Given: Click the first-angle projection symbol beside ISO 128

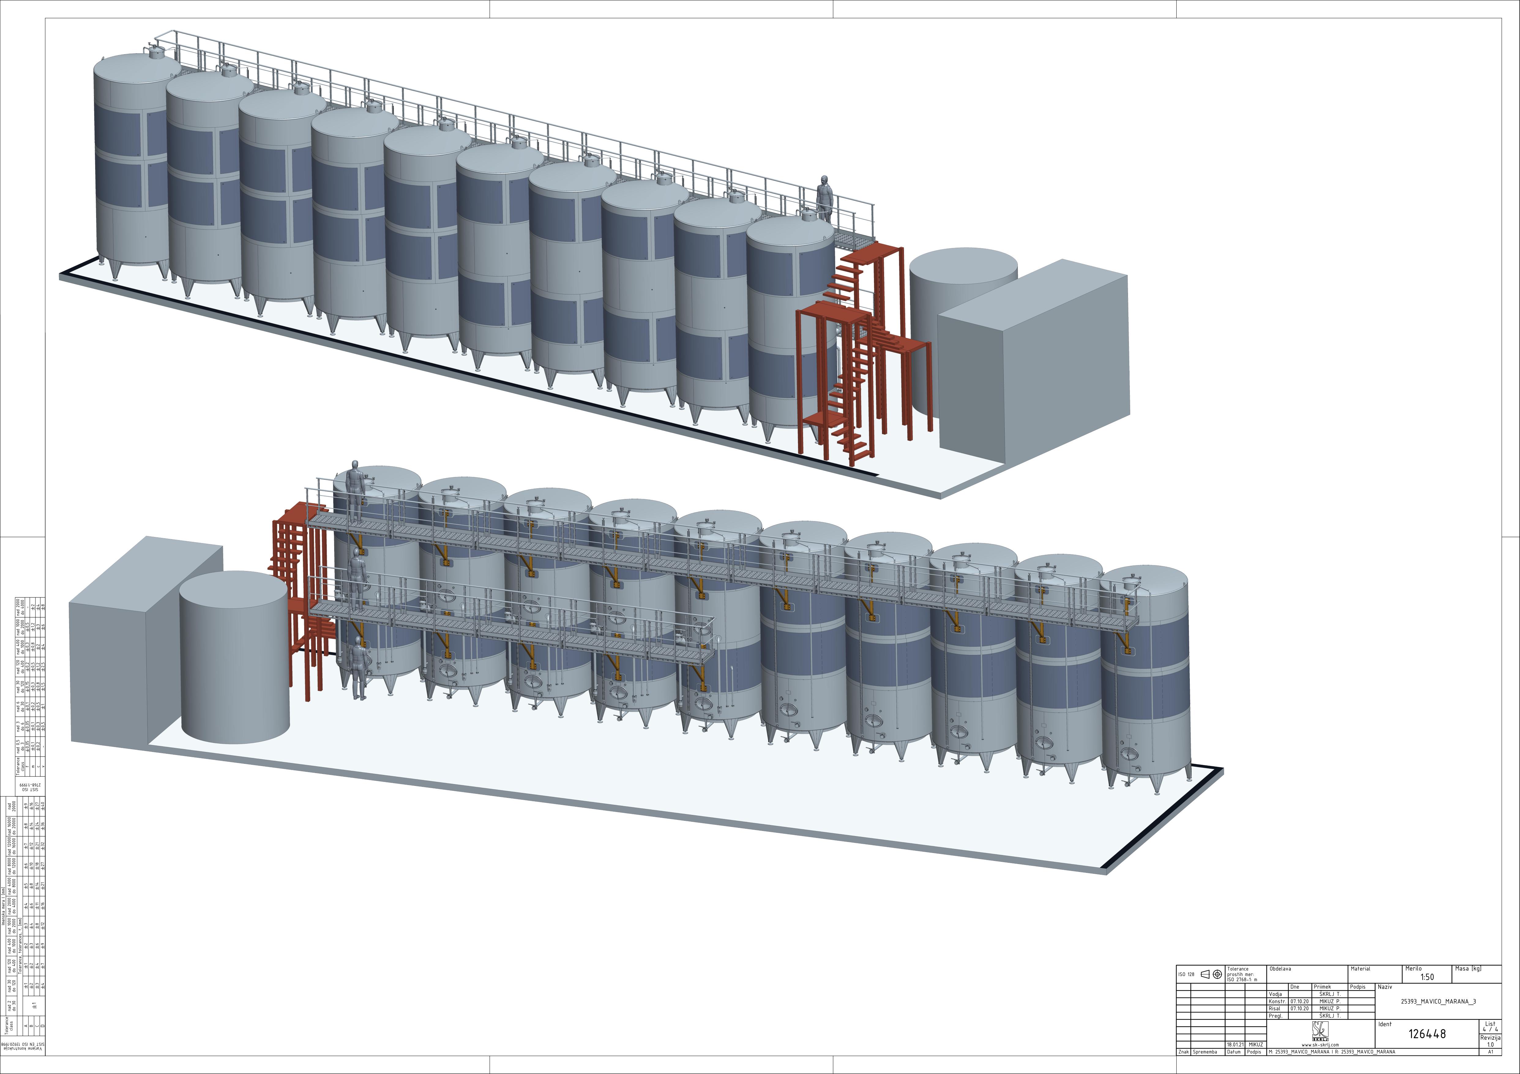Looking at the screenshot, I should coord(1212,974).
